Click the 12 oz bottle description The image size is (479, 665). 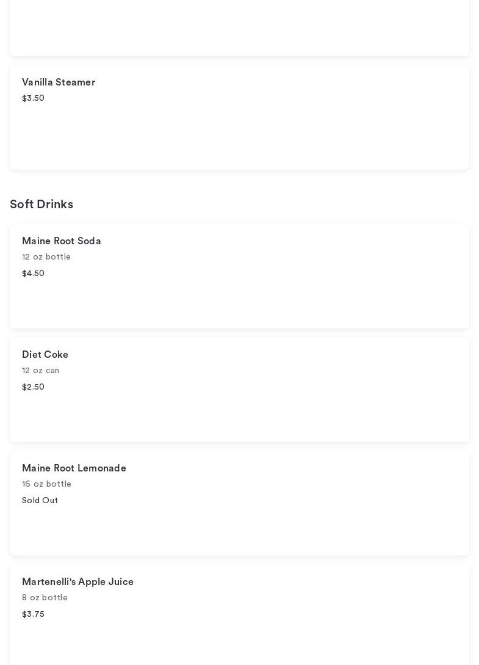pyautogui.click(x=46, y=256)
